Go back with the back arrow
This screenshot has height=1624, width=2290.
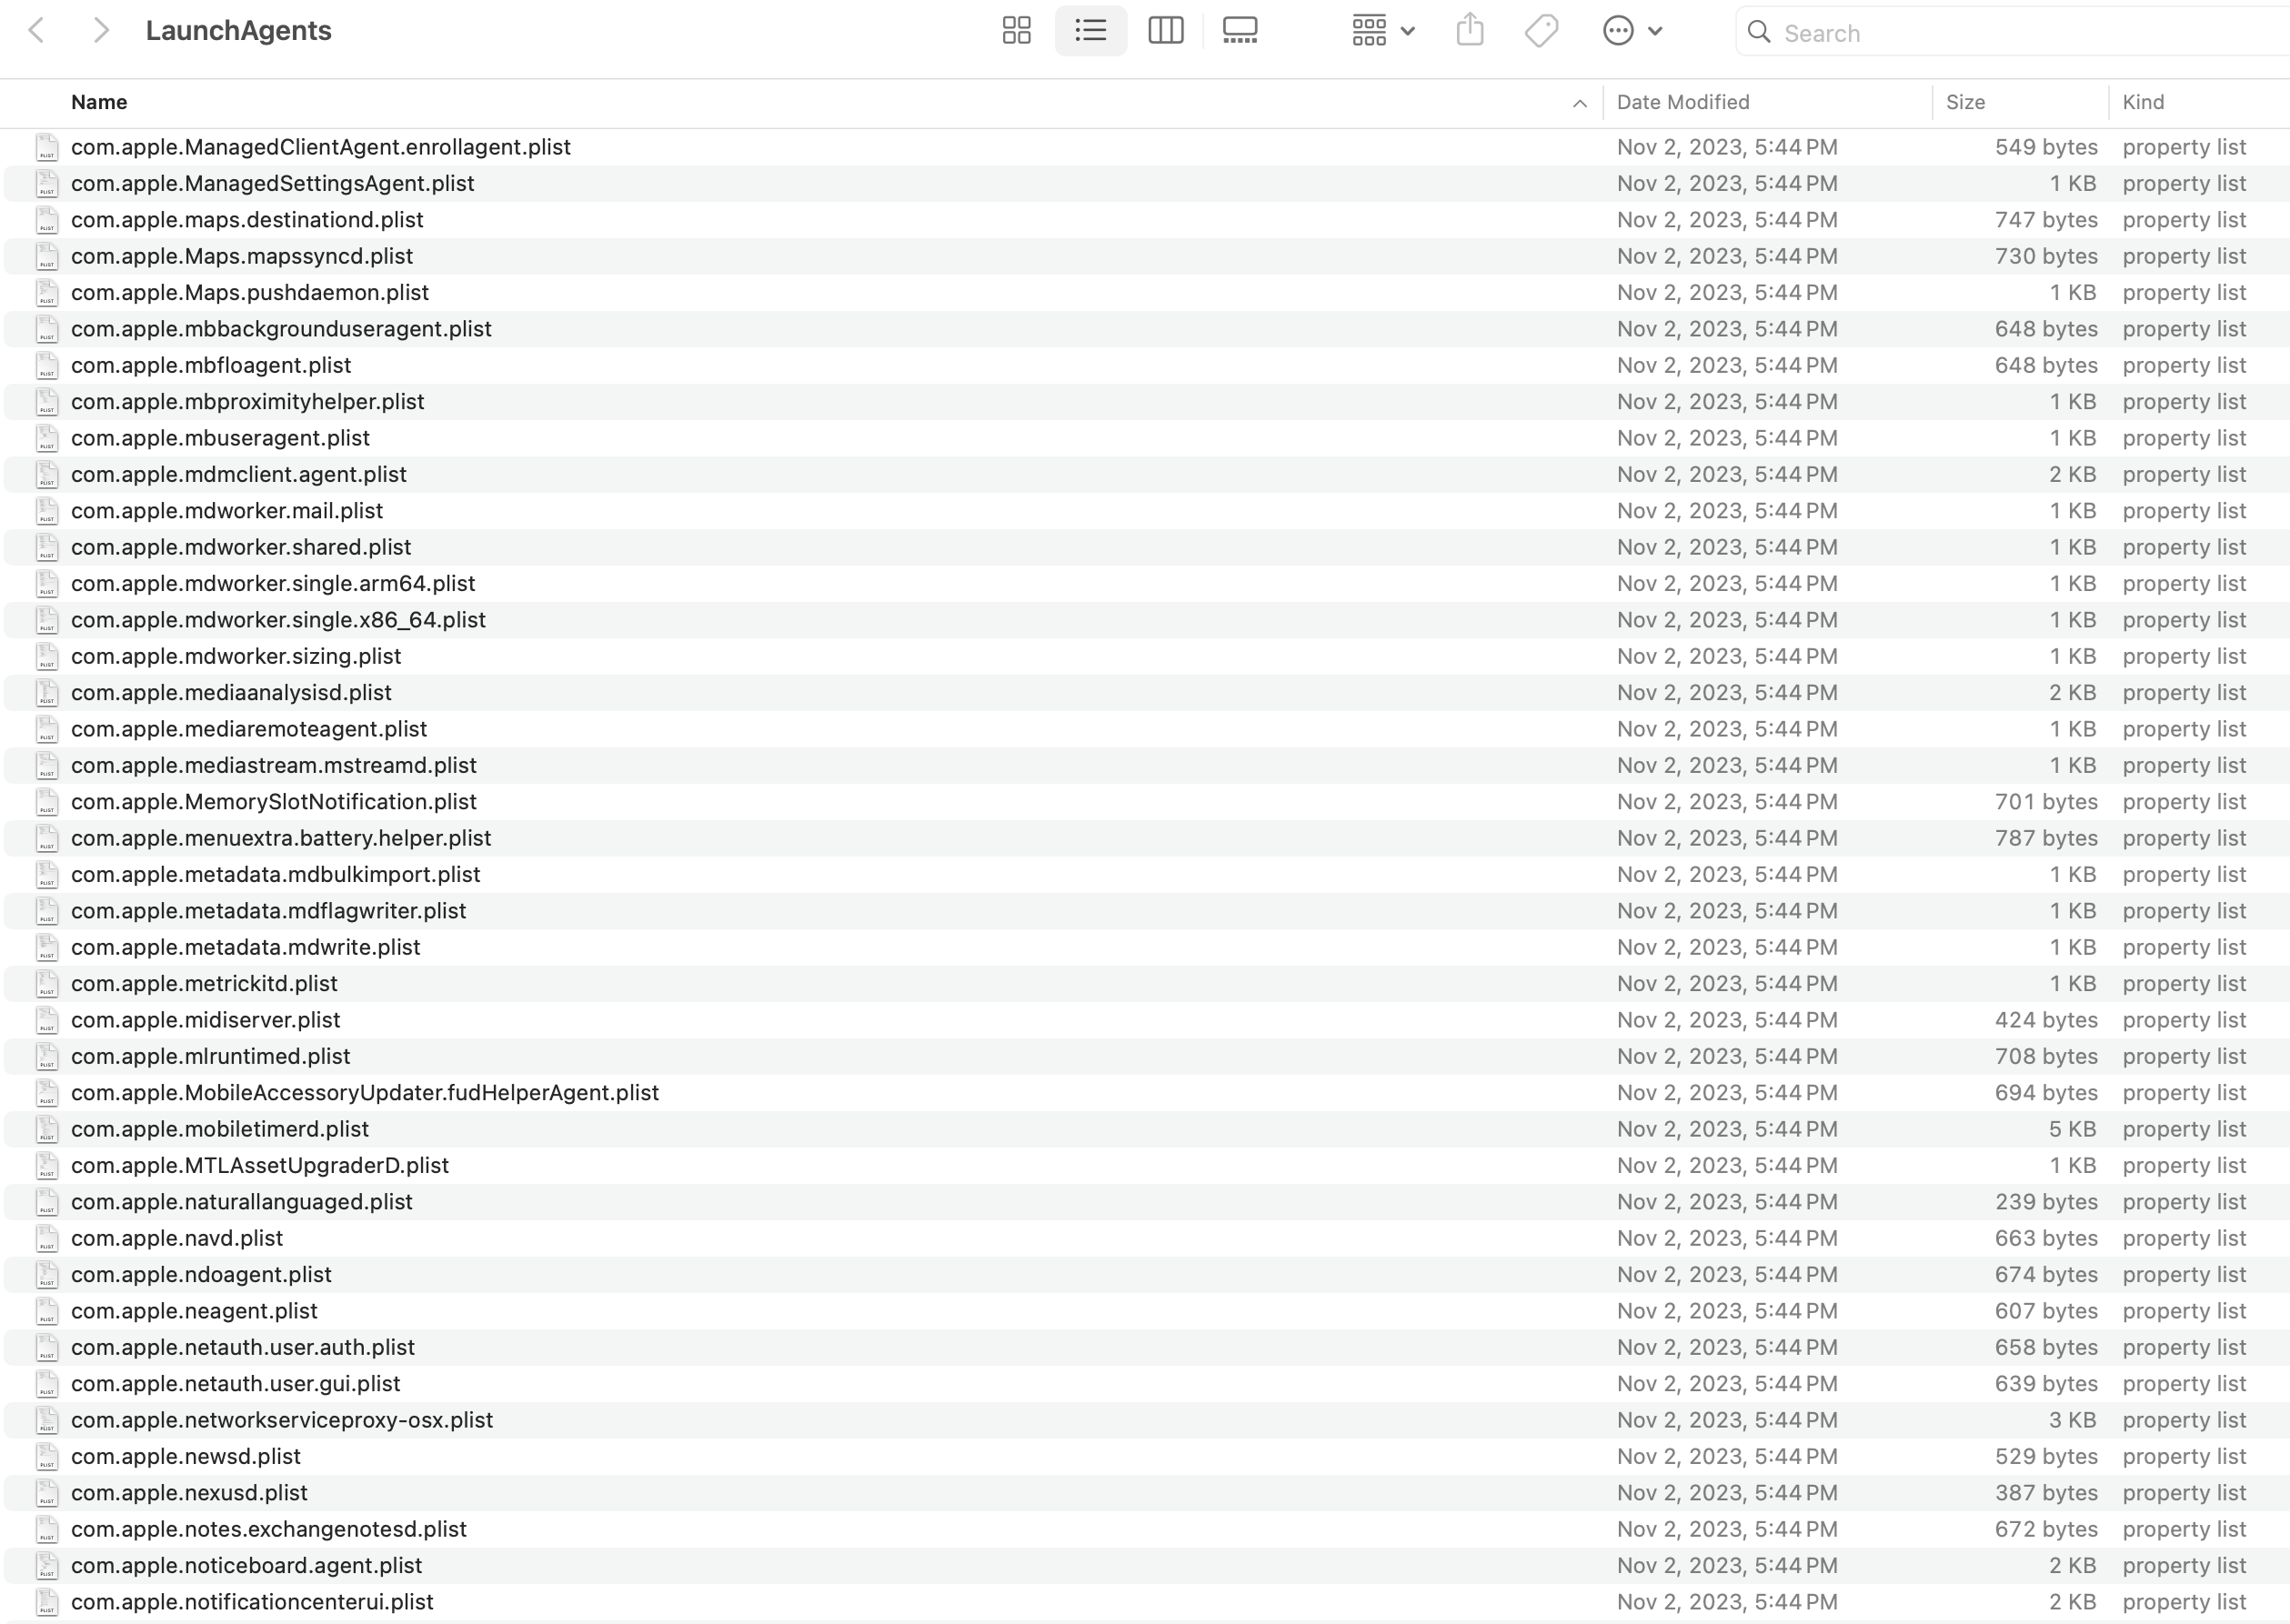pyautogui.click(x=37, y=31)
